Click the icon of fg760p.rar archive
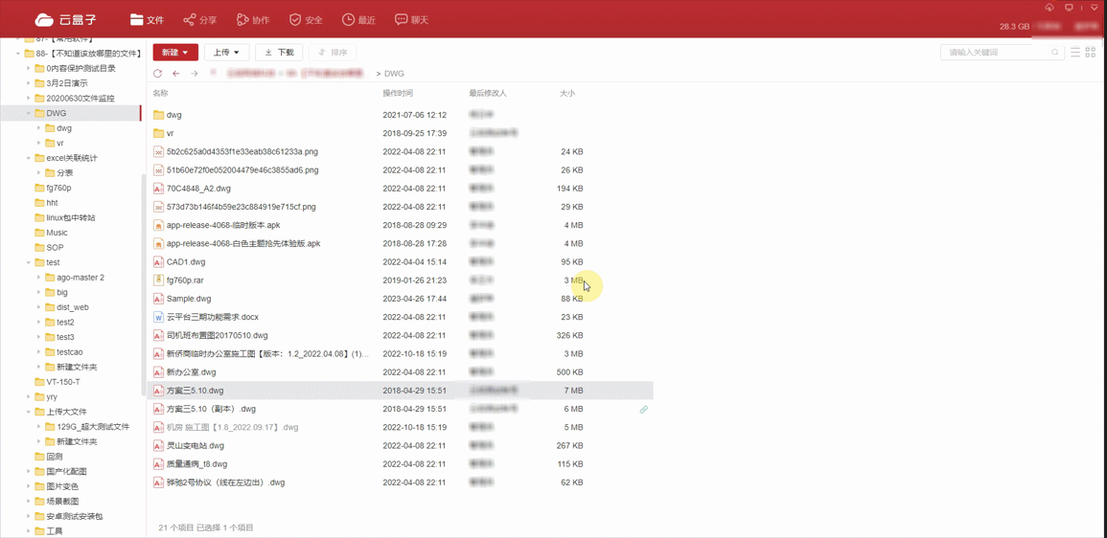The height and width of the screenshot is (538, 1107). click(x=158, y=280)
